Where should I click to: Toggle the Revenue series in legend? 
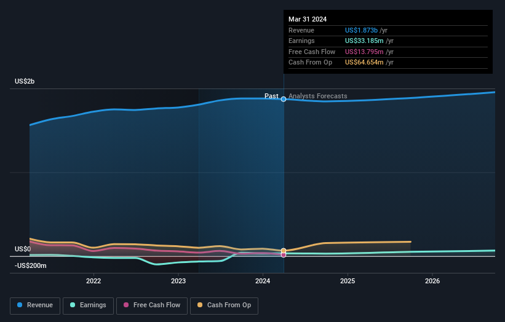click(x=34, y=305)
